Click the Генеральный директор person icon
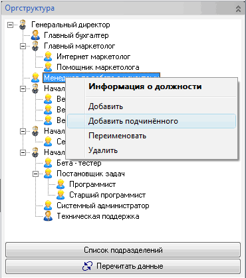Viewport: 246px width, 278px height. [23, 25]
